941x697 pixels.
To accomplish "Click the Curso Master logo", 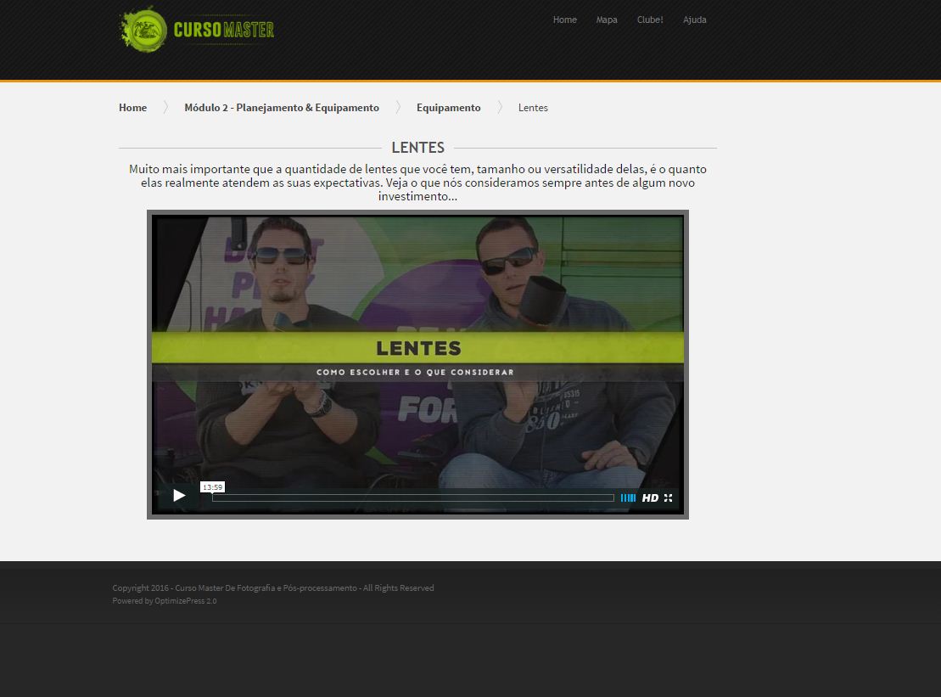I will [197, 31].
